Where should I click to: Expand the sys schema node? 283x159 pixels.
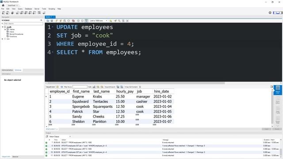pyautogui.click(x=3, y=39)
